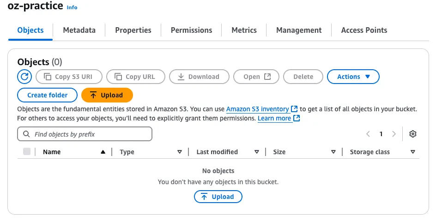Image resolution: width=436 pixels, height=222 pixels.
Task: Sort by the Last modified column arrow
Action: [257, 152]
